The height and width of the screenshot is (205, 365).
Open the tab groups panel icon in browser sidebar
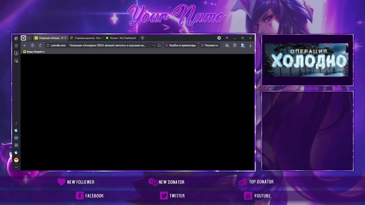(x=16, y=38)
